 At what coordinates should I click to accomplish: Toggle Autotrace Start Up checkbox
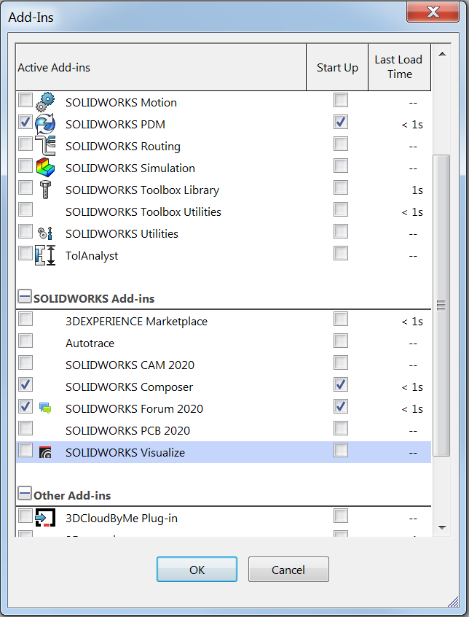click(341, 341)
